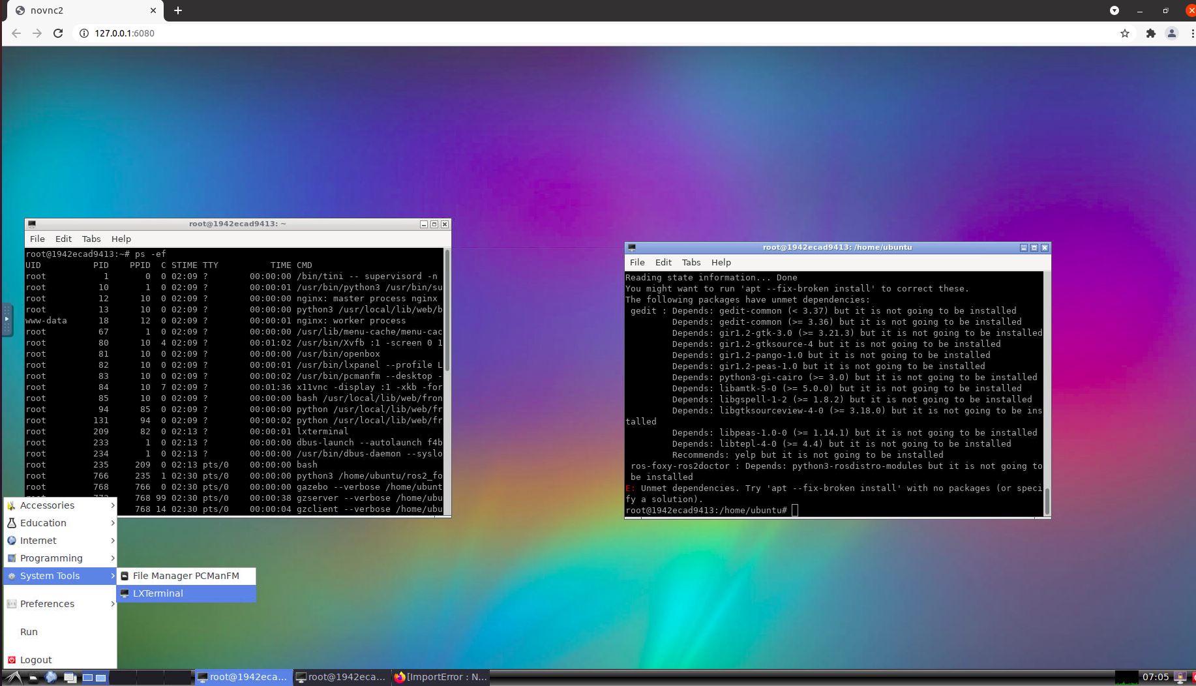Go back in browser history
The image size is (1196, 686).
16,33
